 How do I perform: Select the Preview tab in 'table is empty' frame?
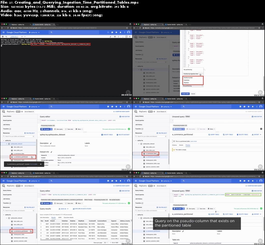[x=188, y=145]
